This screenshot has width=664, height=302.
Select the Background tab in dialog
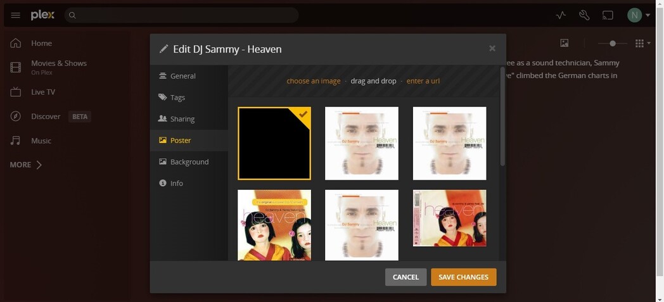click(189, 162)
